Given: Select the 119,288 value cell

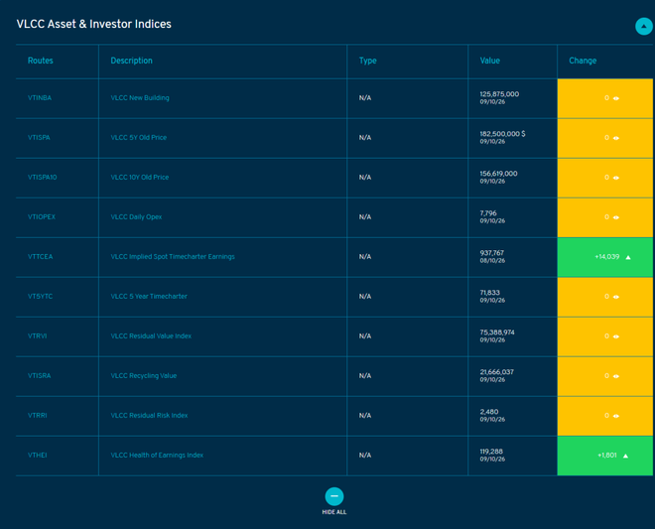Looking at the screenshot, I should (x=512, y=456).
